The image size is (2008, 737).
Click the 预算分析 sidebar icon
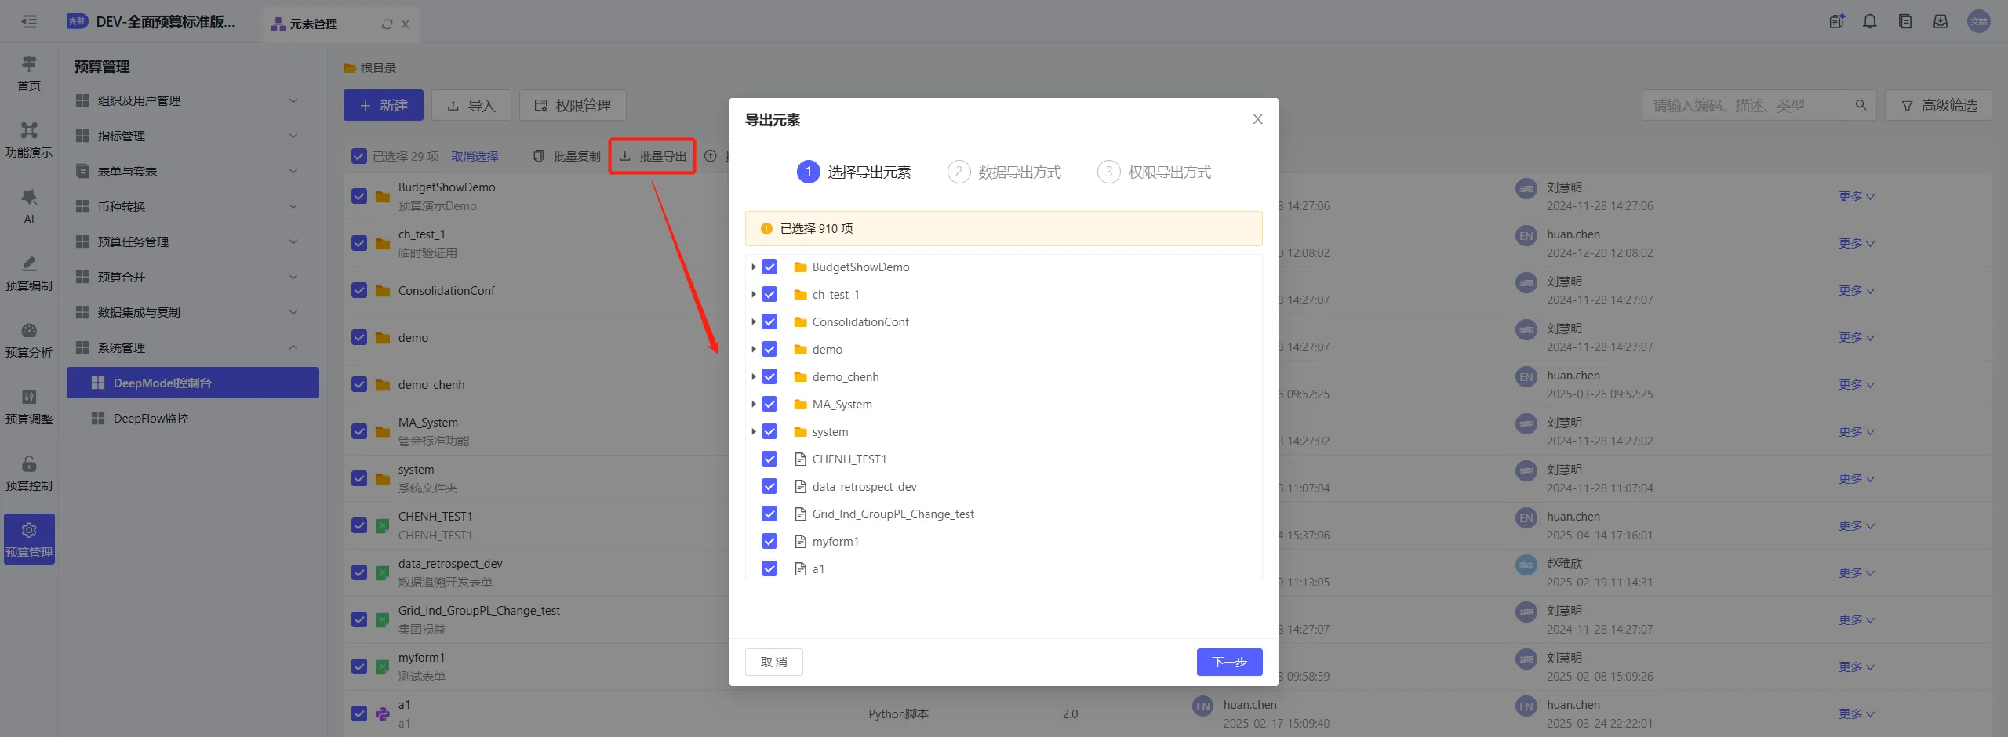[29, 339]
